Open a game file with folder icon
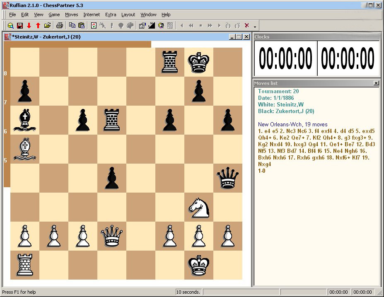Image resolution: width=384 pixels, height=297 pixels. 47,26
